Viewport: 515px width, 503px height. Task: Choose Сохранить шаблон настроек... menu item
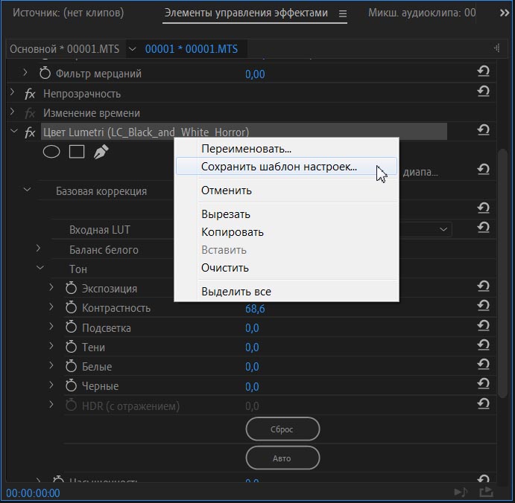pos(286,166)
